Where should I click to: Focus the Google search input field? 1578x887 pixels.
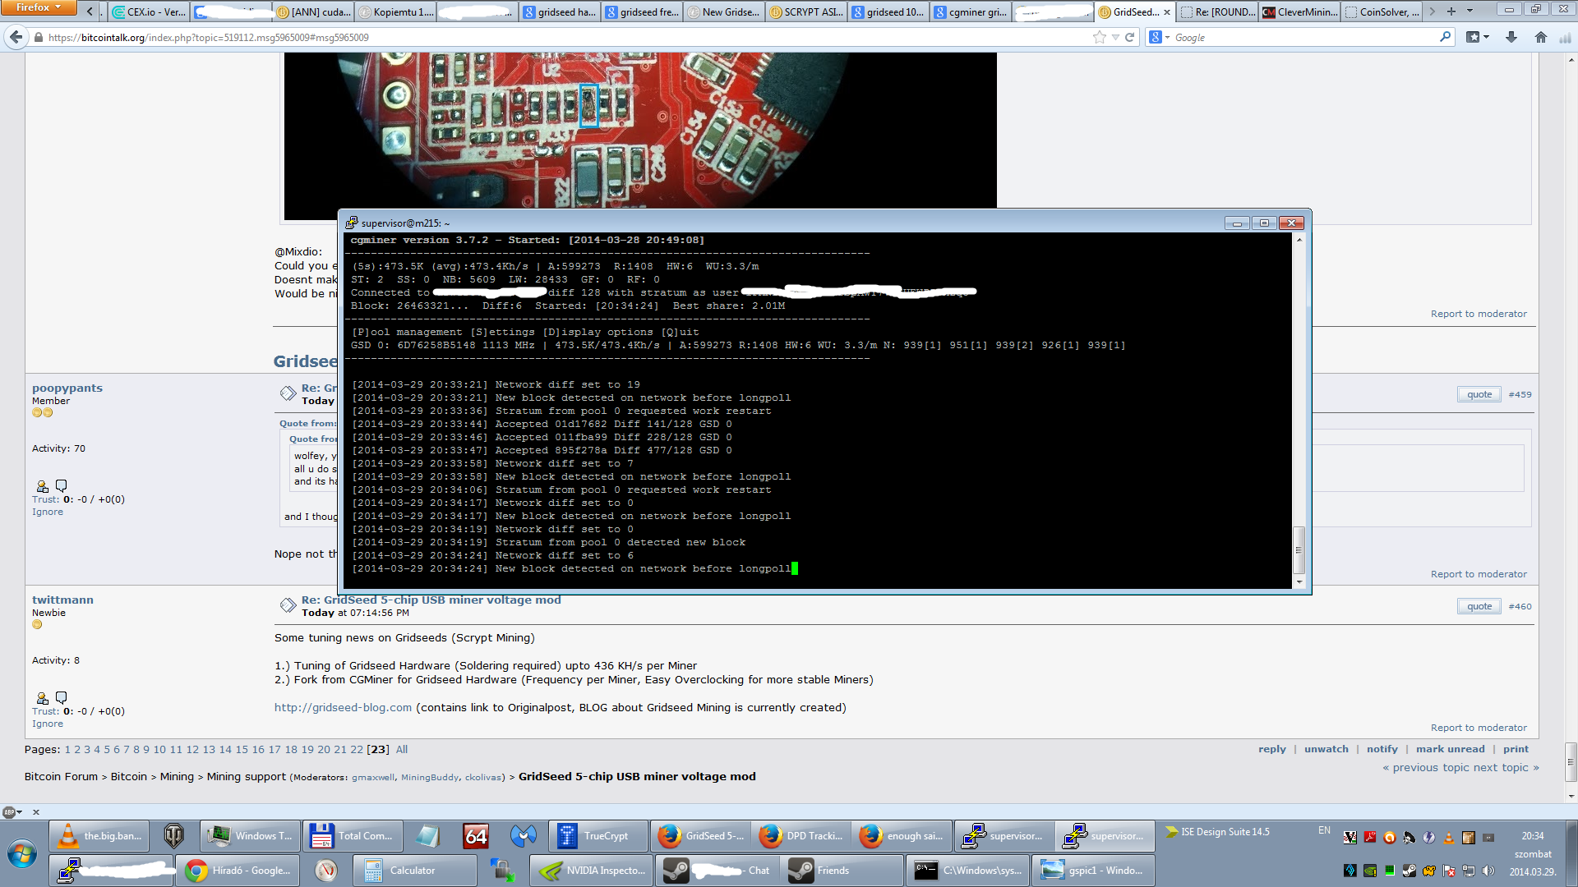click(1305, 37)
